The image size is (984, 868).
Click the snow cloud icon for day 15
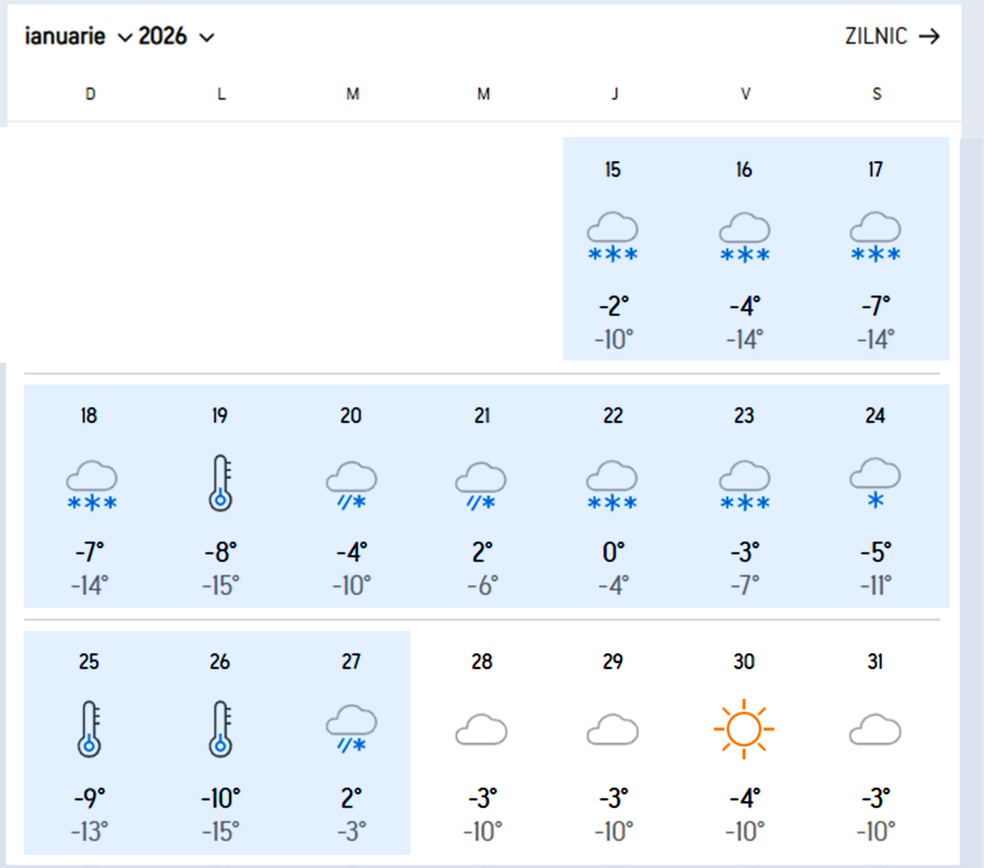pyautogui.click(x=613, y=237)
